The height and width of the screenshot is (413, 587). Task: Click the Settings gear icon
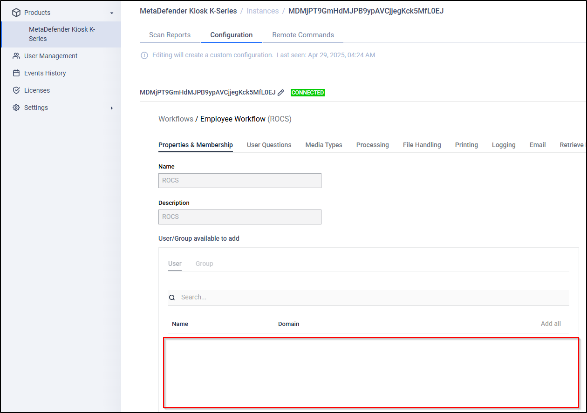(16, 108)
